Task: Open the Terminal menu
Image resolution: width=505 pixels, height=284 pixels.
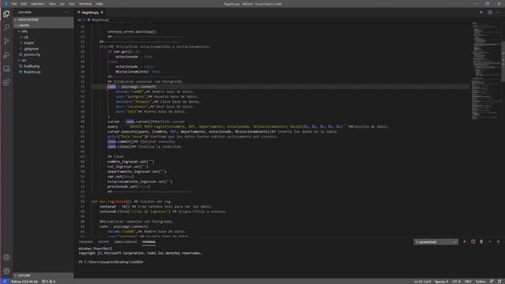Action: tap(85, 4)
